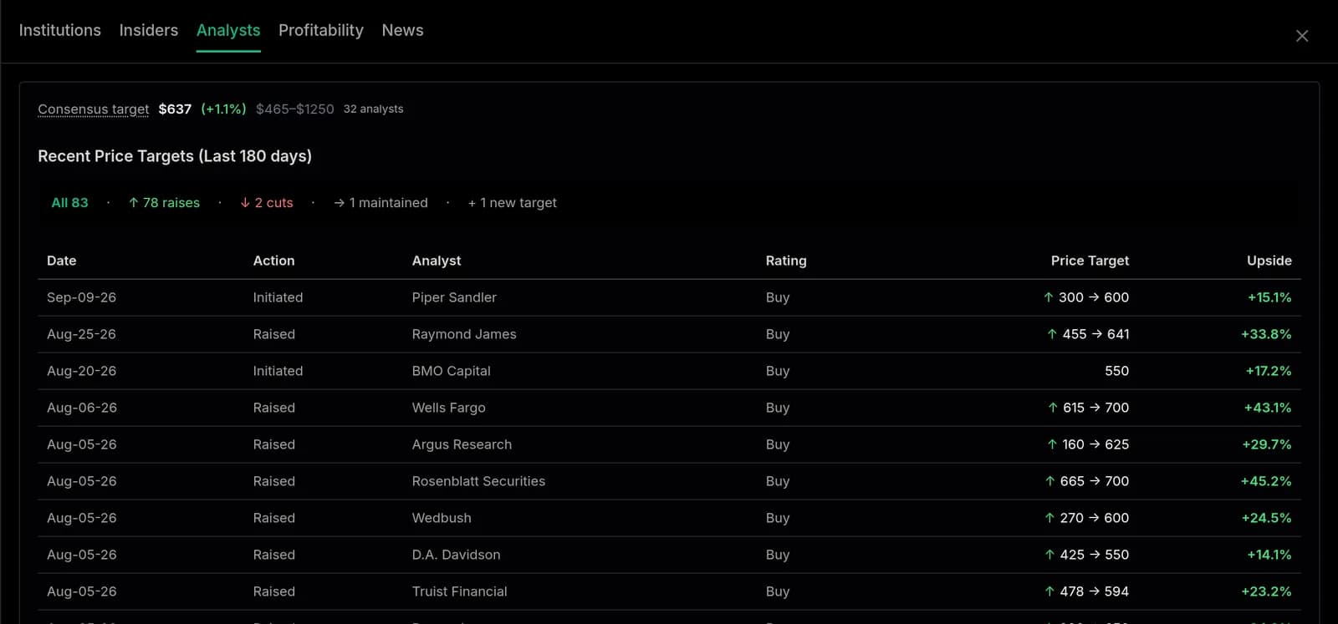This screenshot has width=1338, height=624.
Task: Click the Date column header
Action: pyautogui.click(x=62, y=261)
